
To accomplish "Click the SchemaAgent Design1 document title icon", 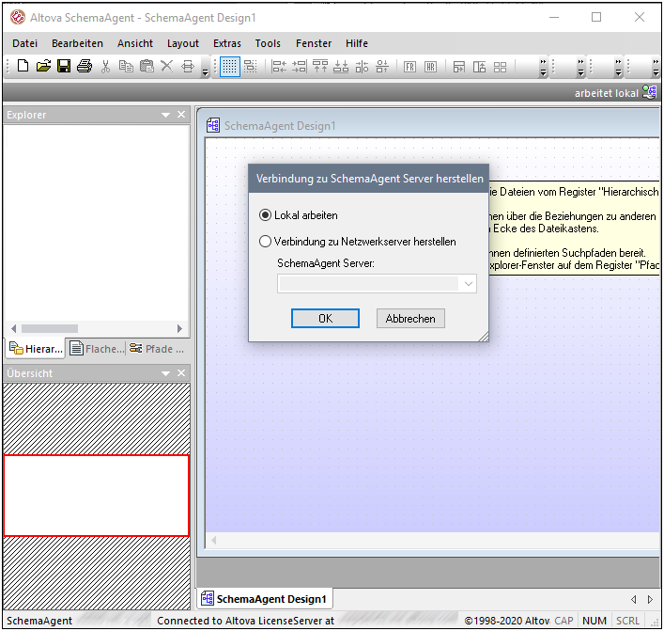I will click(212, 125).
